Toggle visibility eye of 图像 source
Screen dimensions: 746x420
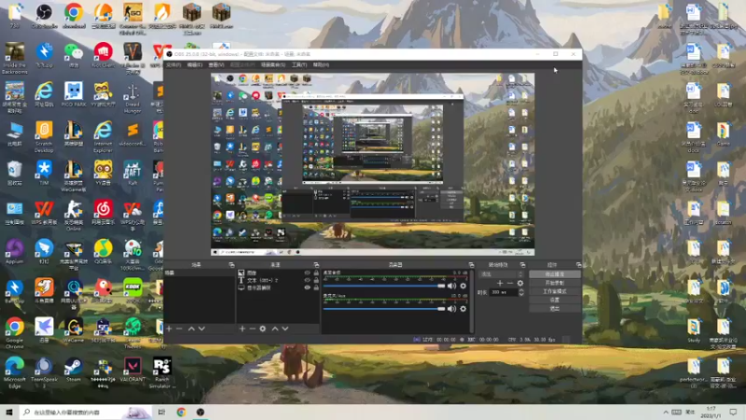[x=307, y=273]
